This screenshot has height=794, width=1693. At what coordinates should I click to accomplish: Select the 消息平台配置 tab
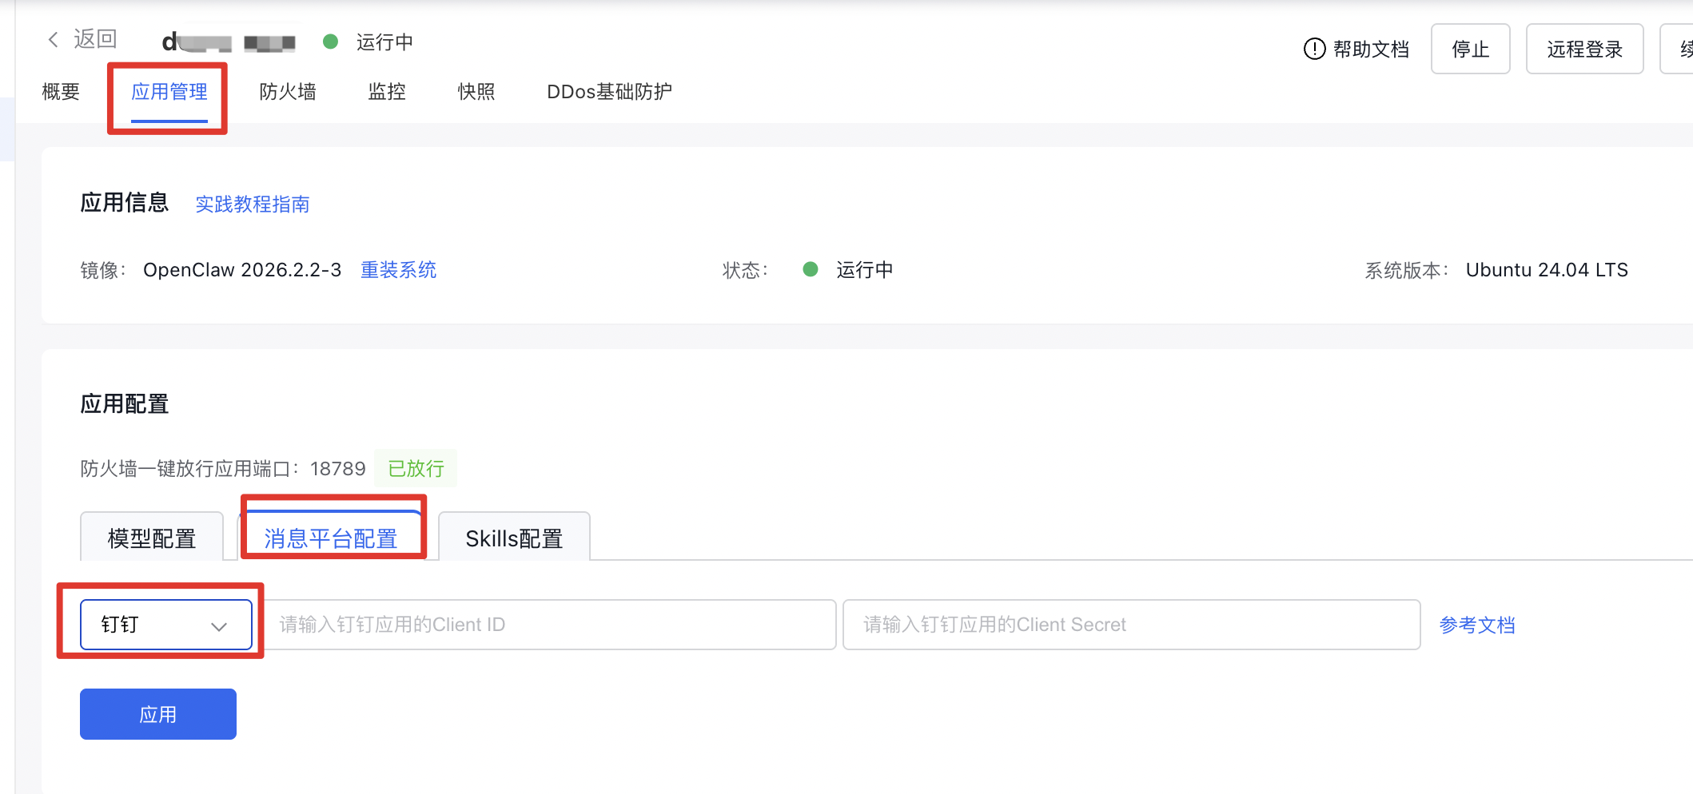tap(331, 538)
